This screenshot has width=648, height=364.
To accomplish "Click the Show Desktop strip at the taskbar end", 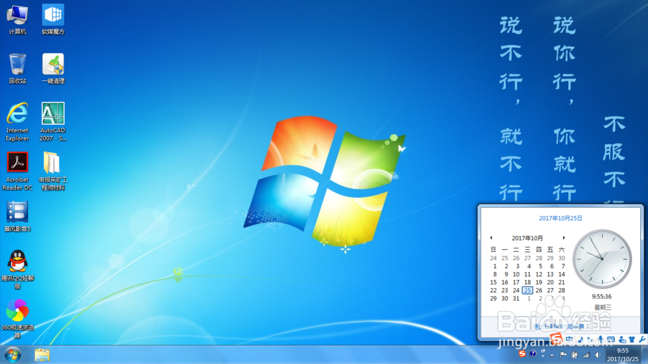I will [644, 355].
